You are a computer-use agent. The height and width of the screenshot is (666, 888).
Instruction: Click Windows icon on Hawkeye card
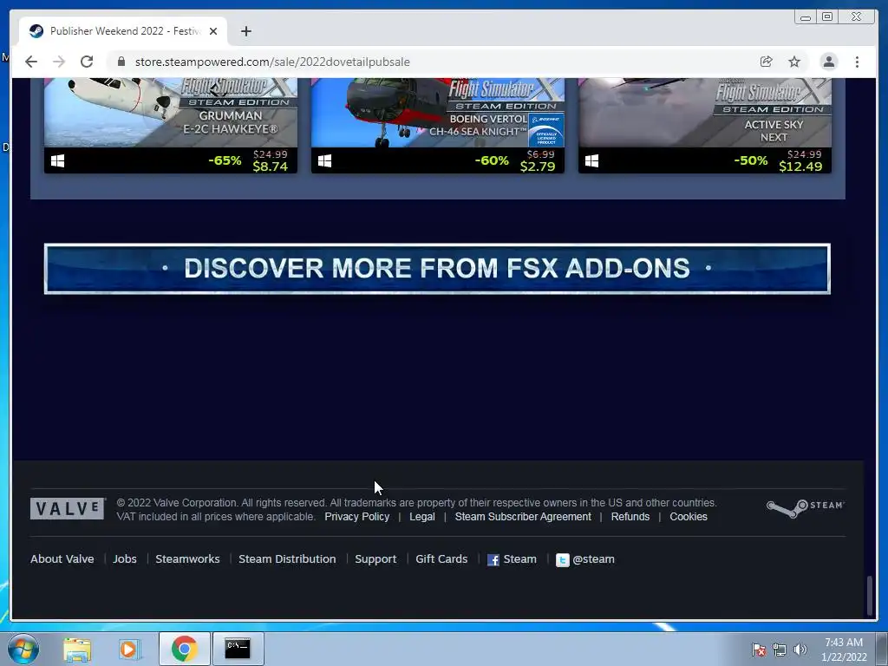[x=58, y=160]
